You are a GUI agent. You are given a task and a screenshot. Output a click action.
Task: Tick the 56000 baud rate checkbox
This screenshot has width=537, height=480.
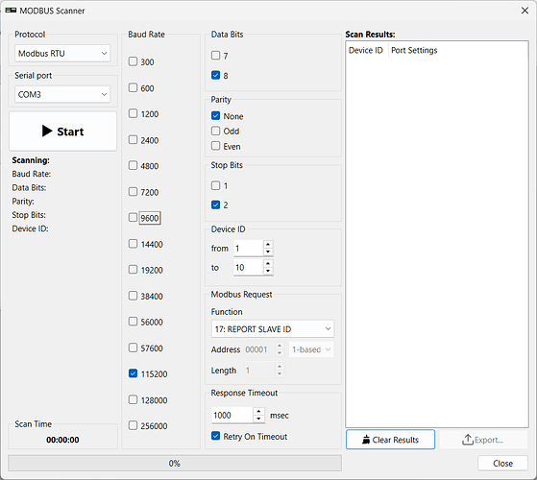pos(133,322)
